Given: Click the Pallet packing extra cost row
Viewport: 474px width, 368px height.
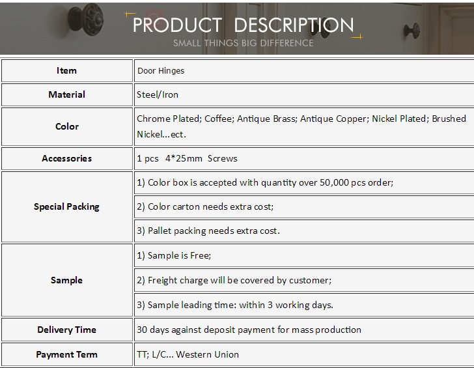Looking at the screenshot, I should pyautogui.click(x=304, y=231).
